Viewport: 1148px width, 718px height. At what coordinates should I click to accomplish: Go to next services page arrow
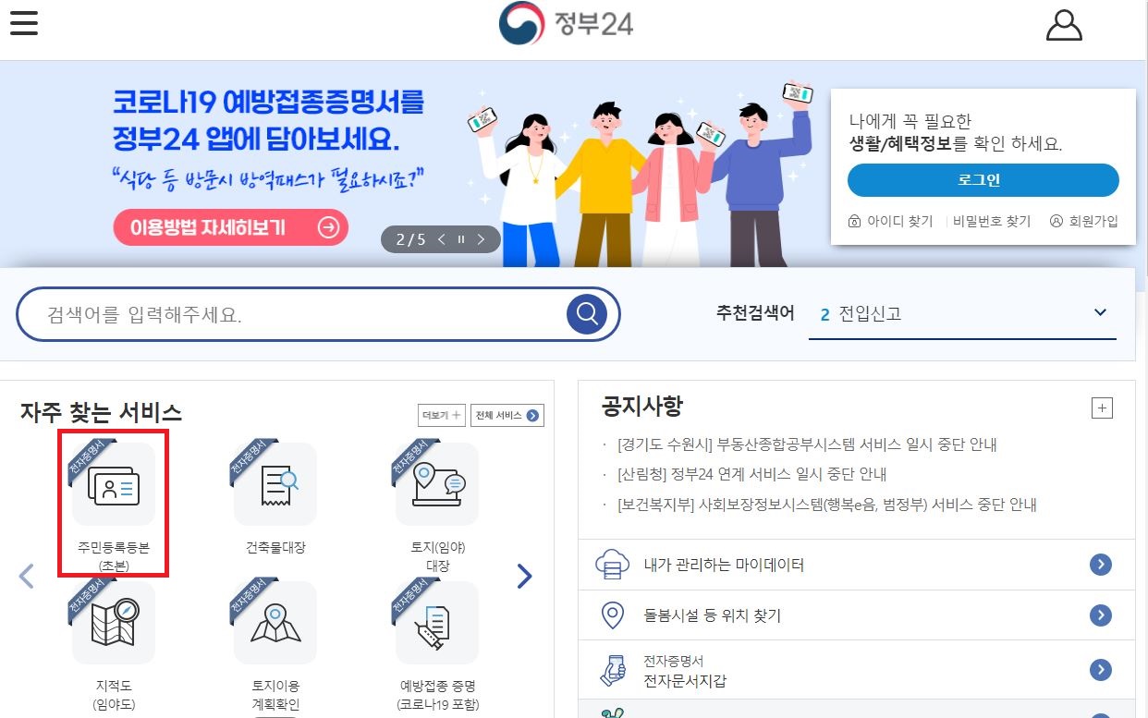(524, 576)
